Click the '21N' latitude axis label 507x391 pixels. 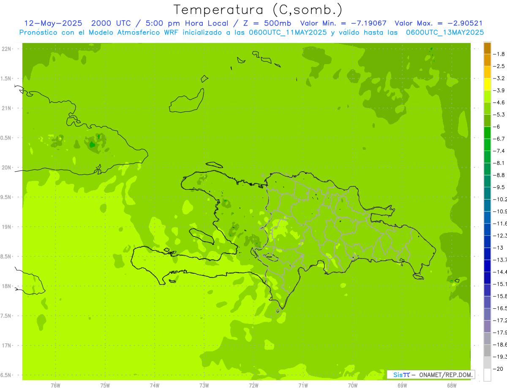pyautogui.click(x=7, y=108)
